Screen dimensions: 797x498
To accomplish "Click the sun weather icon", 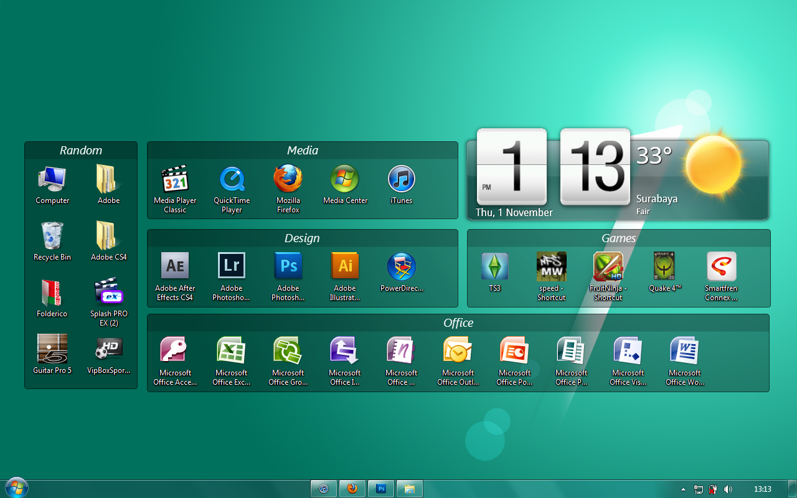I will [714, 164].
